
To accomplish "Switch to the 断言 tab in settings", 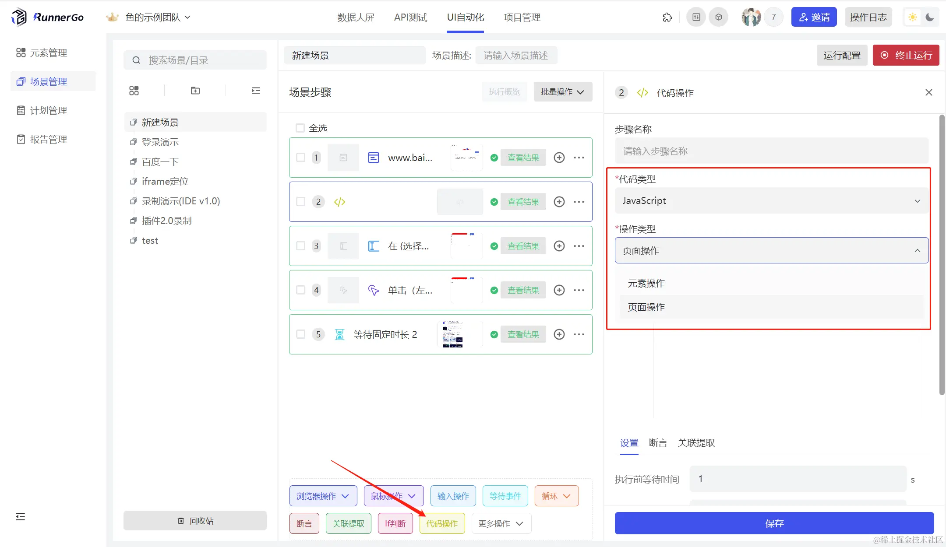I will point(658,443).
